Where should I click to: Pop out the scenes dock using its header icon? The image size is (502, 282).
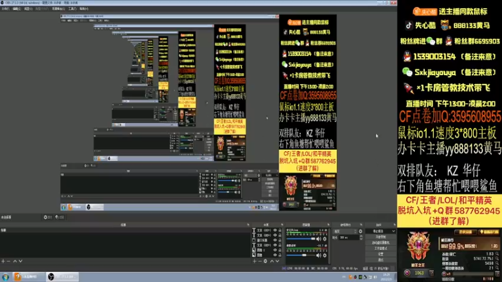point(248,225)
